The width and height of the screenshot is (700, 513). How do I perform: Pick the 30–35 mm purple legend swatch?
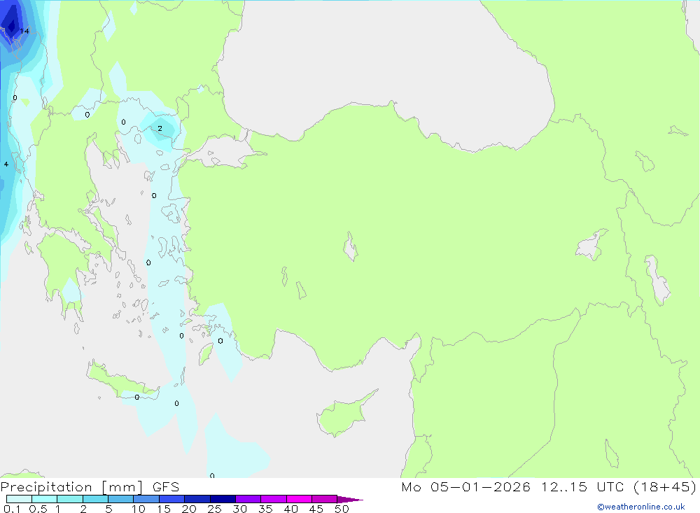click(248, 499)
